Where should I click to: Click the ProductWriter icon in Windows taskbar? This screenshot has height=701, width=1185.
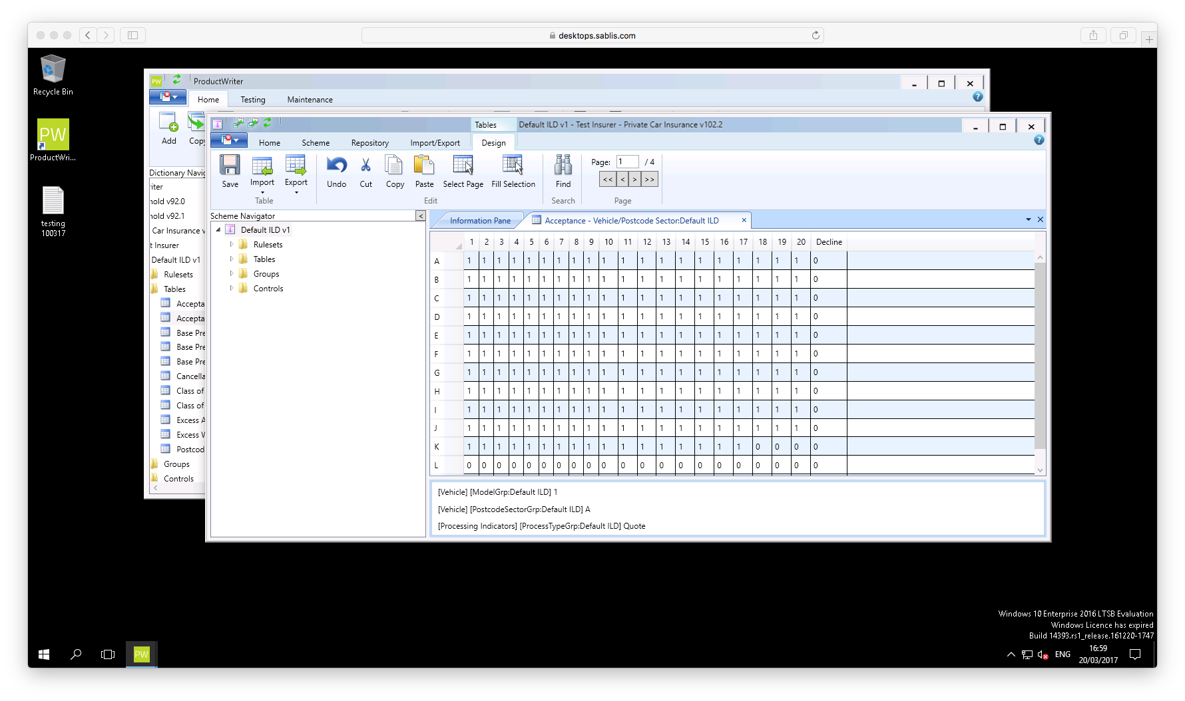(x=142, y=654)
